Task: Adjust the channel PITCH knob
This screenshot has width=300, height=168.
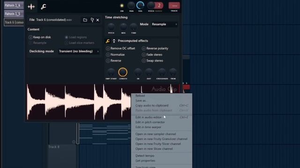Action: pos(151,5)
